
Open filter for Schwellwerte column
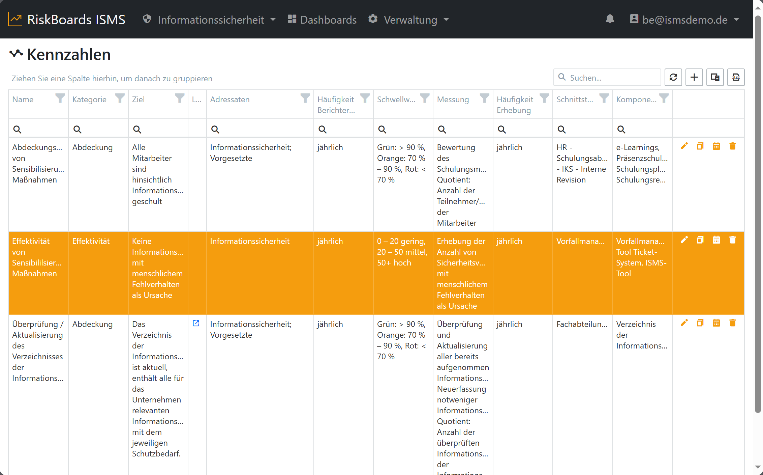[425, 98]
